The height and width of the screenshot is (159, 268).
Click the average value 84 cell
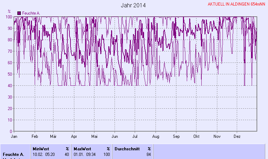pyautogui.click(x=149, y=154)
